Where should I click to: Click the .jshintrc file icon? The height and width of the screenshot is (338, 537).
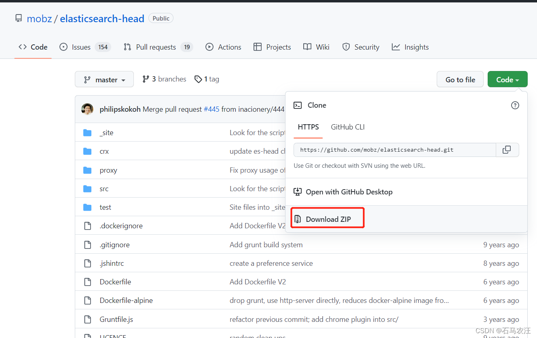coord(87,263)
